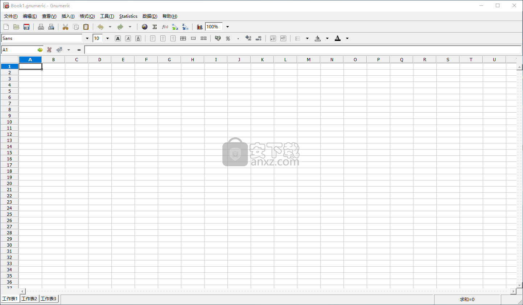Open the cell borders dropdown
The image size is (523, 305).
[308, 38]
